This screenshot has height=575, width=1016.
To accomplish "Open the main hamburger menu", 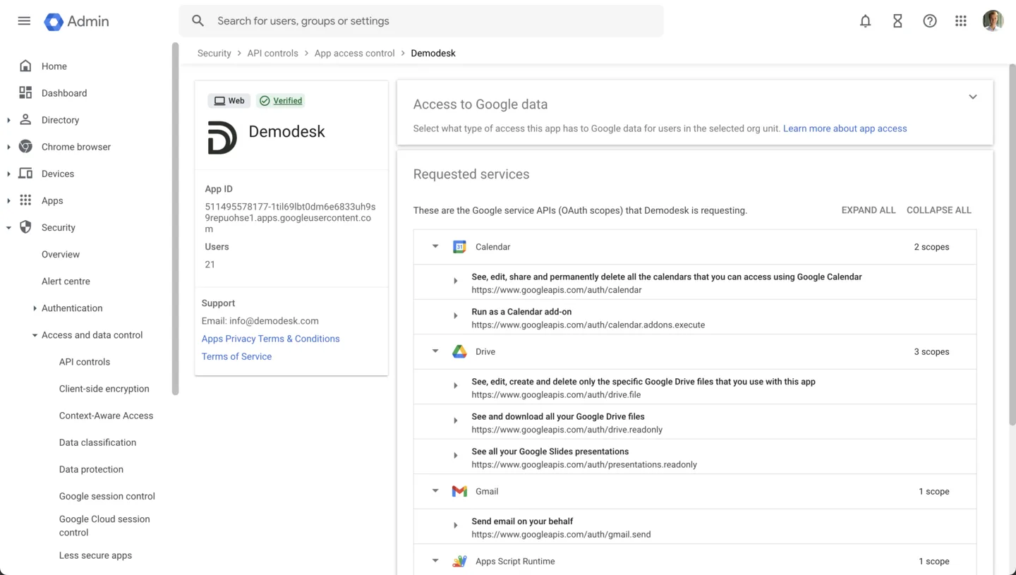I will click(x=24, y=21).
